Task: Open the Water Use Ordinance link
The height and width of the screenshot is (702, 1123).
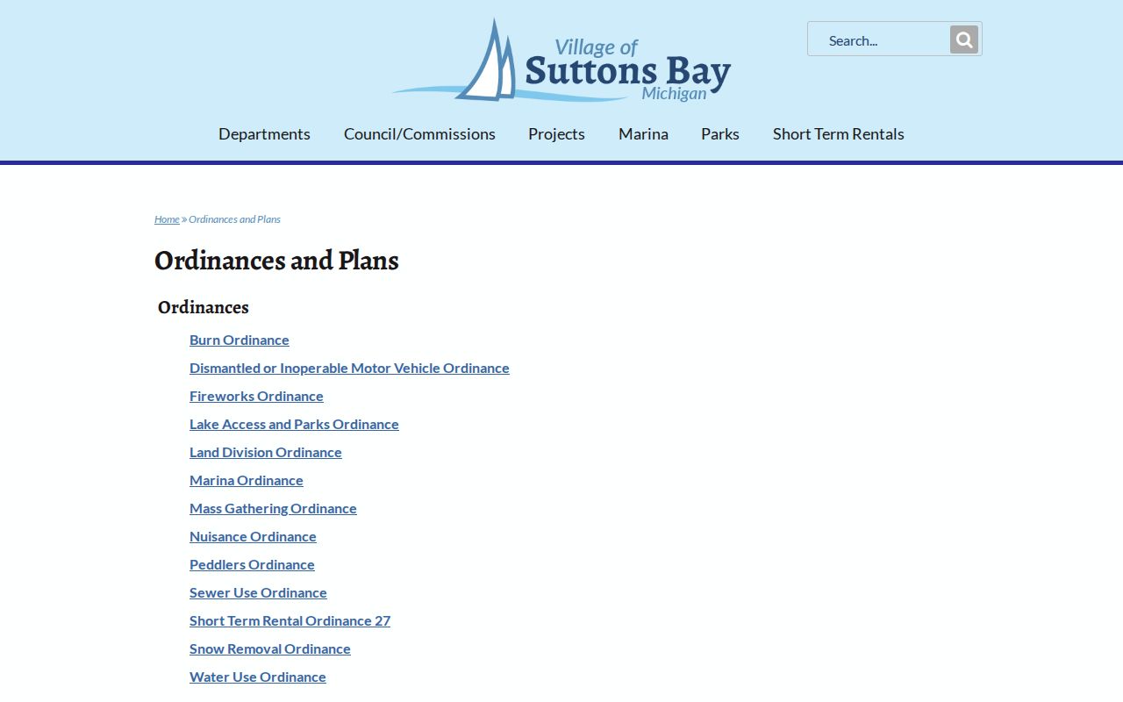Action: click(x=258, y=677)
